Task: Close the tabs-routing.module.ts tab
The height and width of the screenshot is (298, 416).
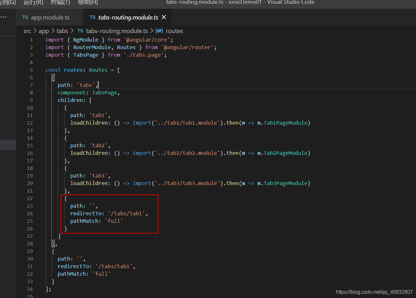Action: coord(164,17)
